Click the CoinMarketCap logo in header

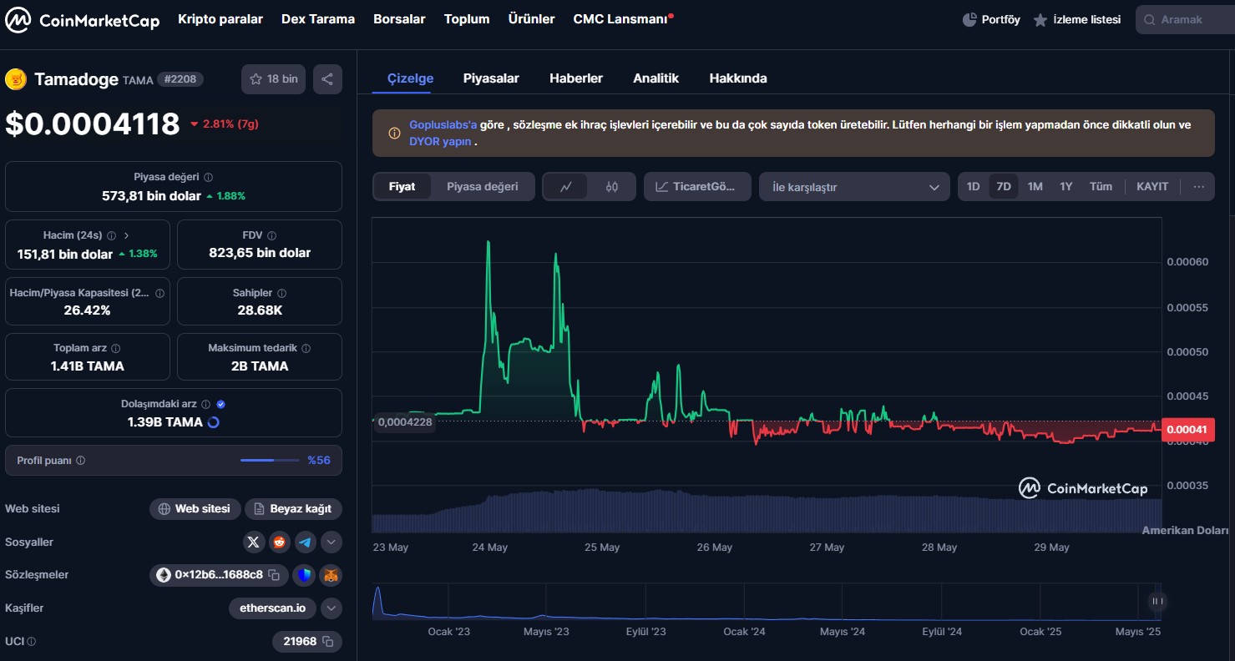coord(82,20)
